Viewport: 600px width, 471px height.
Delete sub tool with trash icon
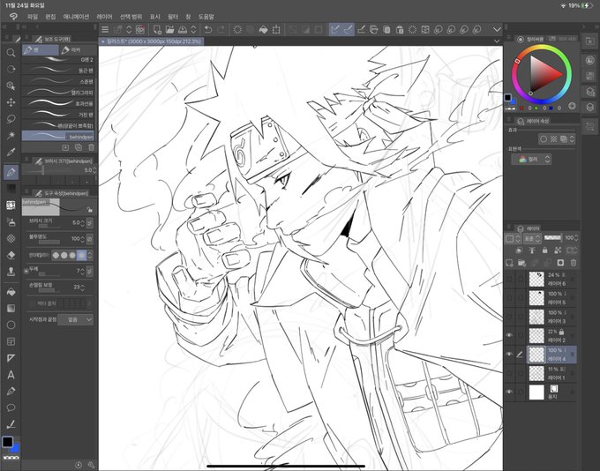tap(91, 147)
